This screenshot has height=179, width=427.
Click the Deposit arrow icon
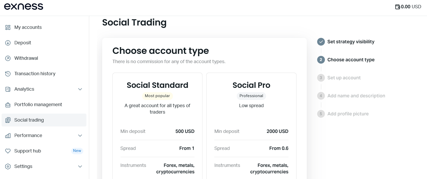pos(8,43)
